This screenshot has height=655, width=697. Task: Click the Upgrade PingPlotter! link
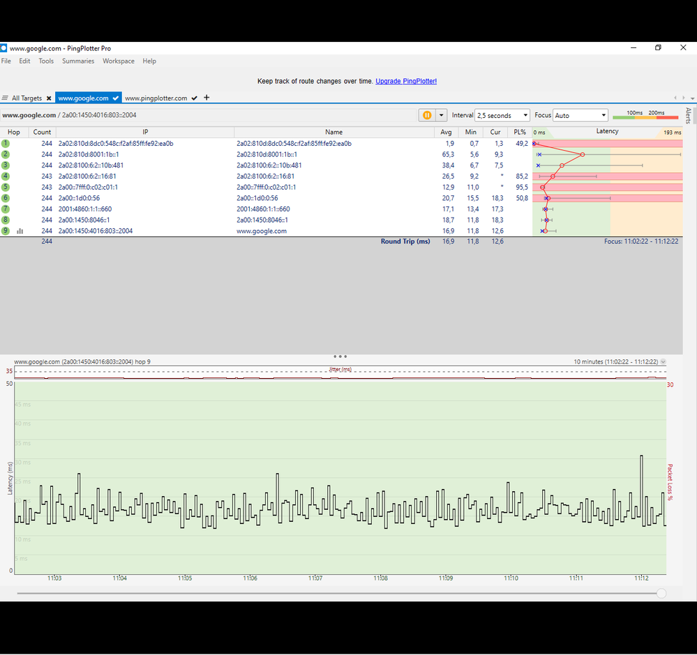[x=406, y=82]
